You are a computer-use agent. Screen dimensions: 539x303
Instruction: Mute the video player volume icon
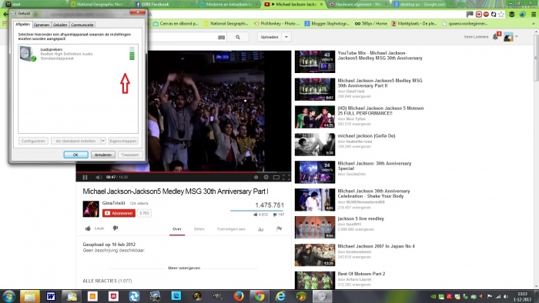tap(99, 177)
